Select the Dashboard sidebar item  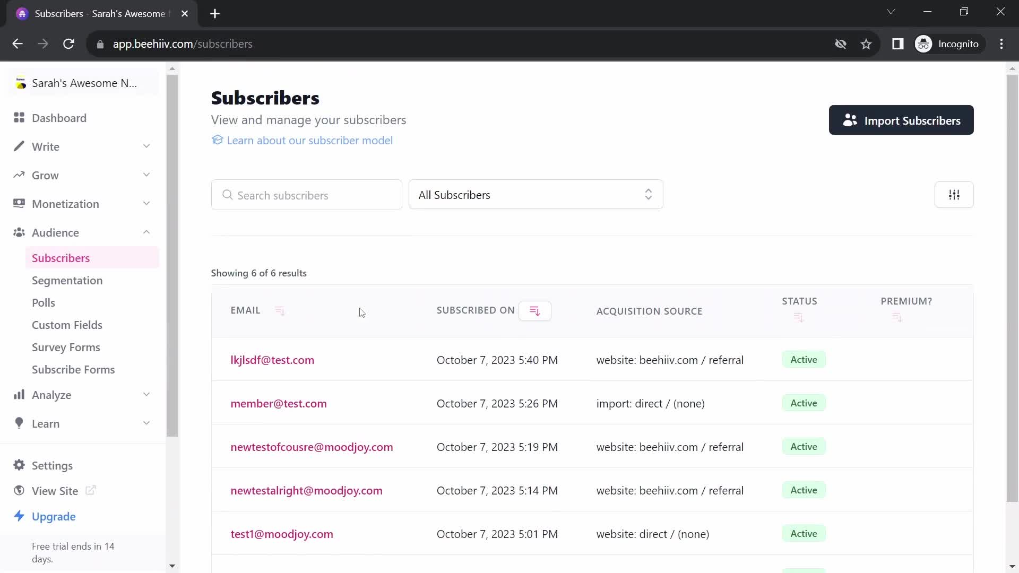pyautogui.click(x=59, y=118)
